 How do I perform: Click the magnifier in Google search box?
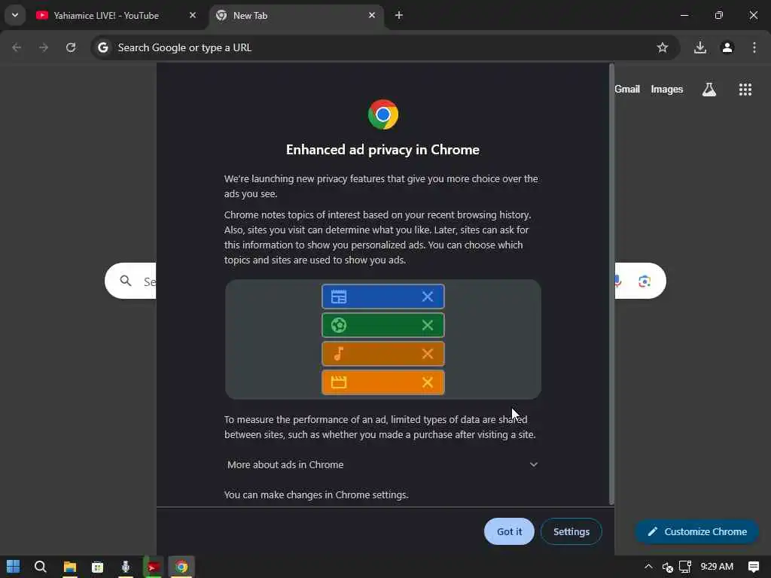click(x=126, y=281)
